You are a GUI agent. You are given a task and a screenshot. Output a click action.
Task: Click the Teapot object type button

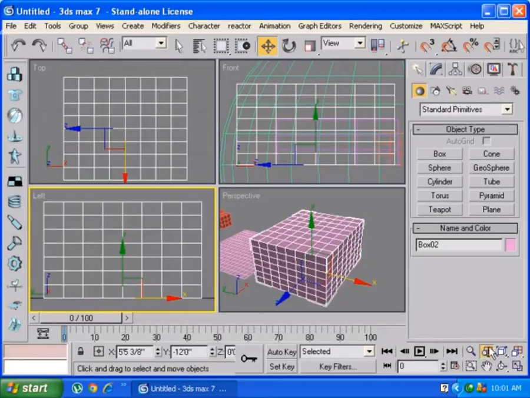point(439,210)
